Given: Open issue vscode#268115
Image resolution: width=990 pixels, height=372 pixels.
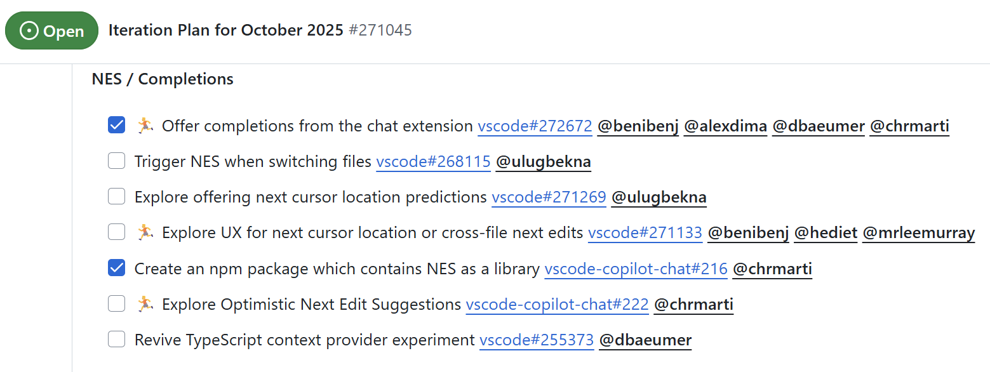Looking at the screenshot, I should coord(433,161).
